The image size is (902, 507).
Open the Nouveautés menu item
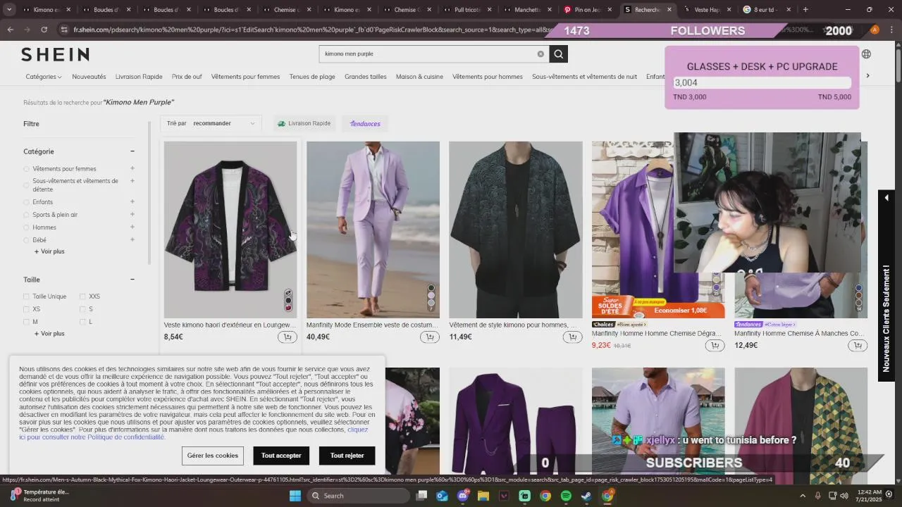point(89,77)
